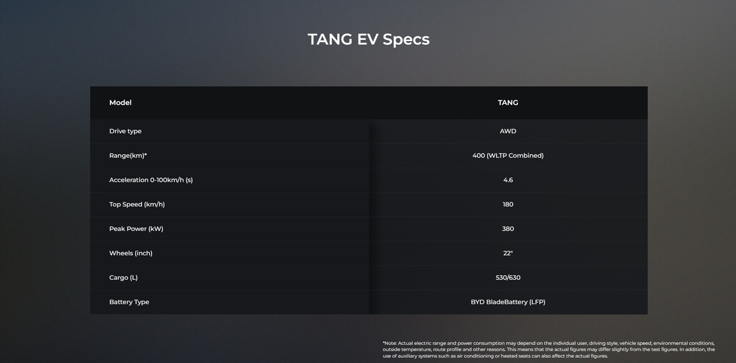
Task: Select the Top Speed (km/h) label
Action: 137,204
